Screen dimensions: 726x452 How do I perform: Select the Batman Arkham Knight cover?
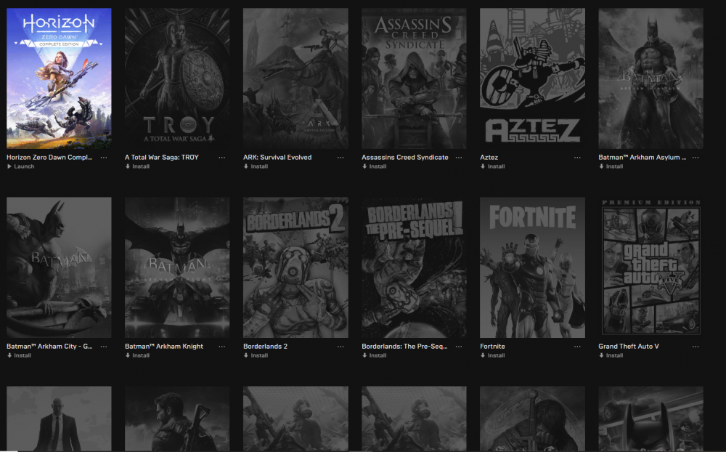(177, 267)
